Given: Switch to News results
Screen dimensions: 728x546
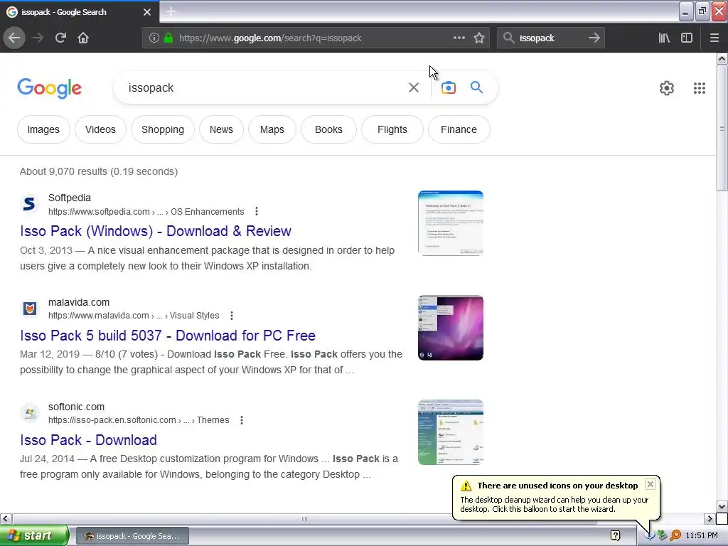Looking at the screenshot, I should (221, 129).
